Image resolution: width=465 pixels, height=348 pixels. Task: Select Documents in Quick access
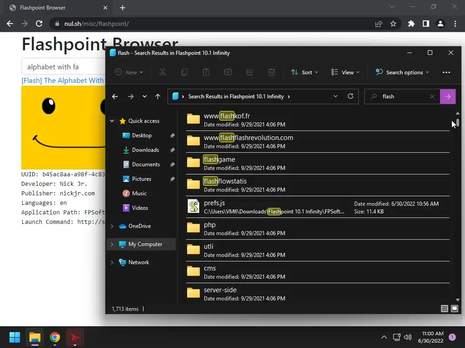pyautogui.click(x=146, y=164)
